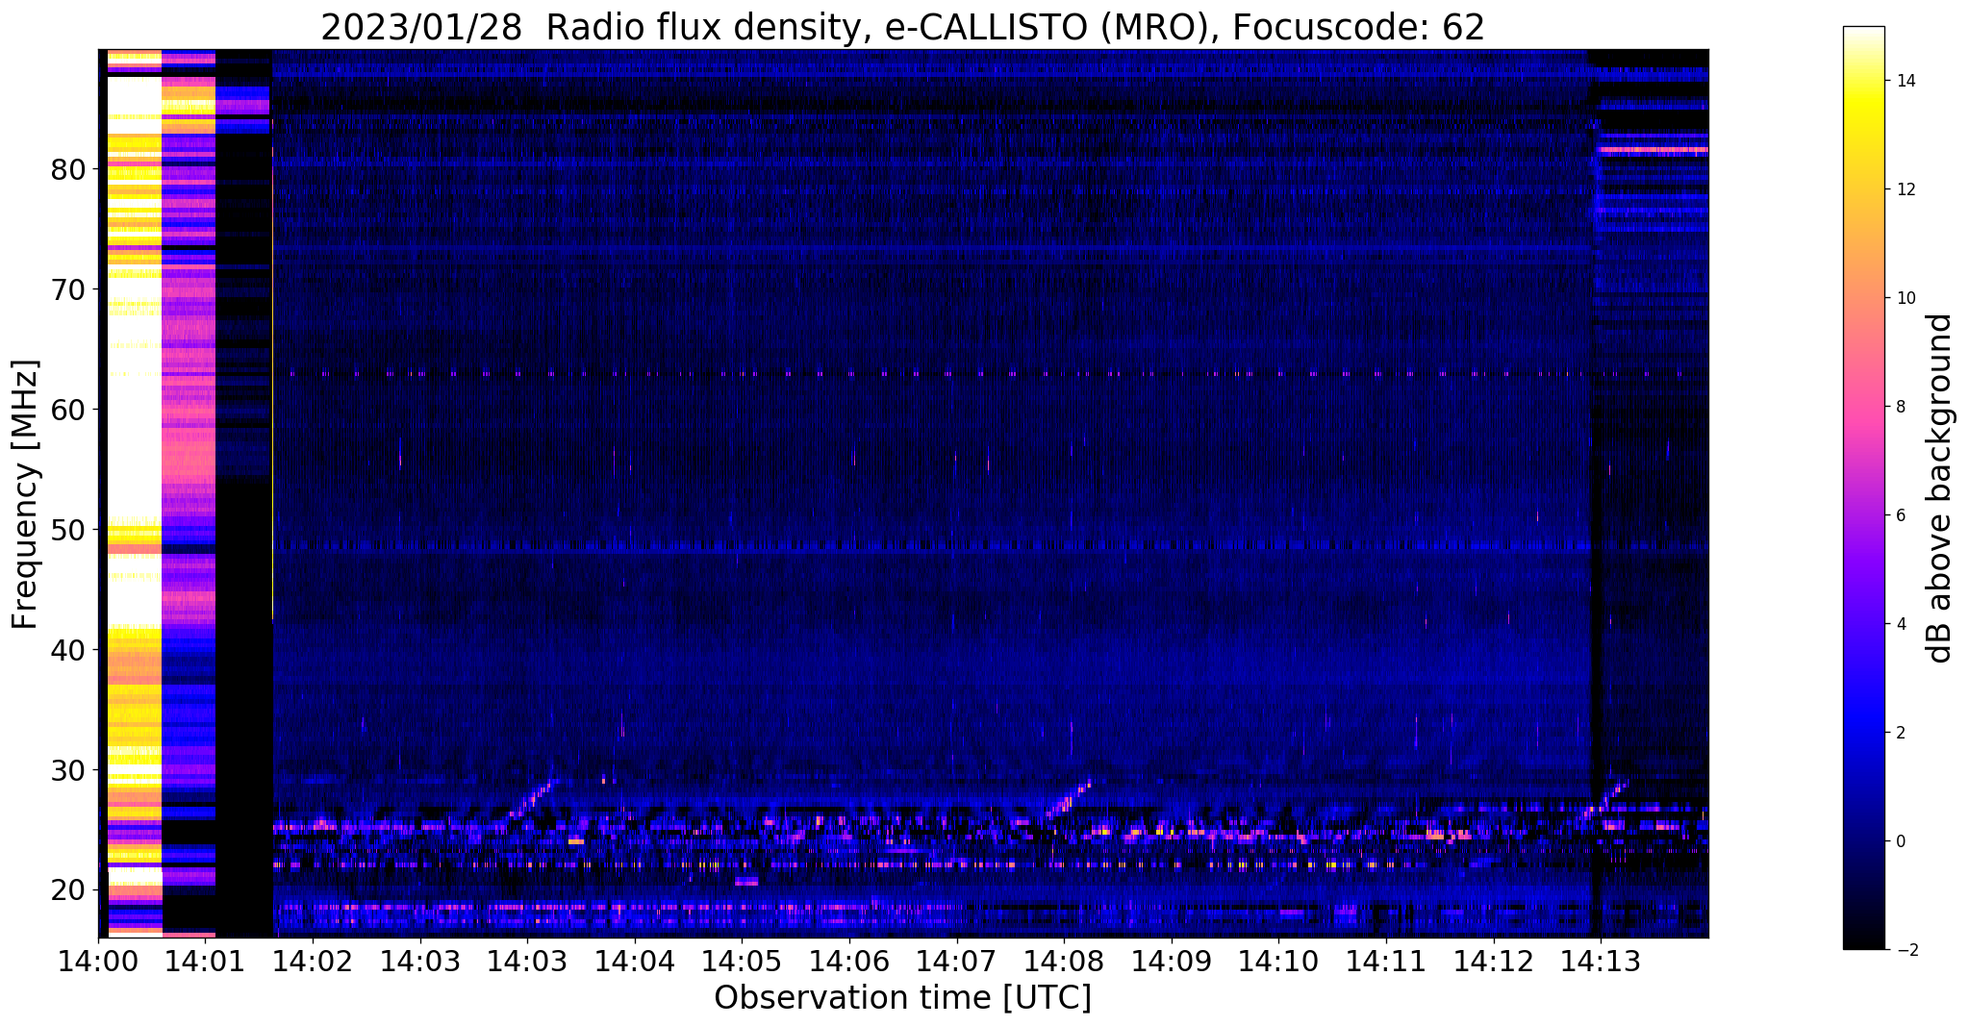This screenshot has width=1969, height=1026.
Task: Click the 14 tick label on the colorbar
Action: pyautogui.click(x=1906, y=81)
